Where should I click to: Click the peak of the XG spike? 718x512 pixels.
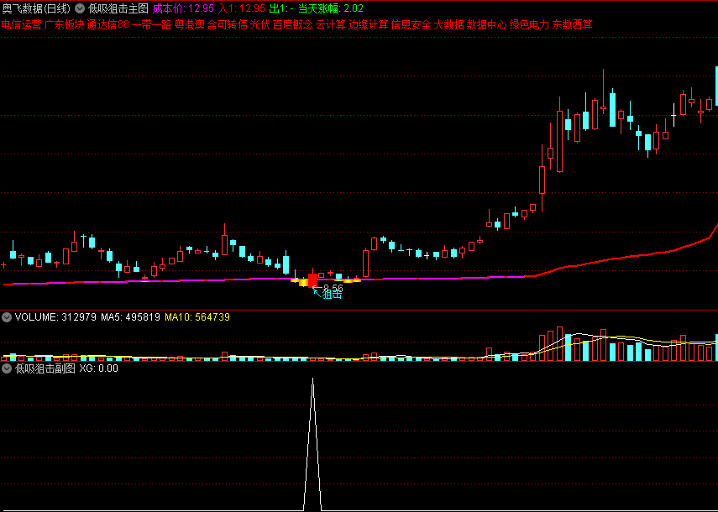[x=312, y=379]
